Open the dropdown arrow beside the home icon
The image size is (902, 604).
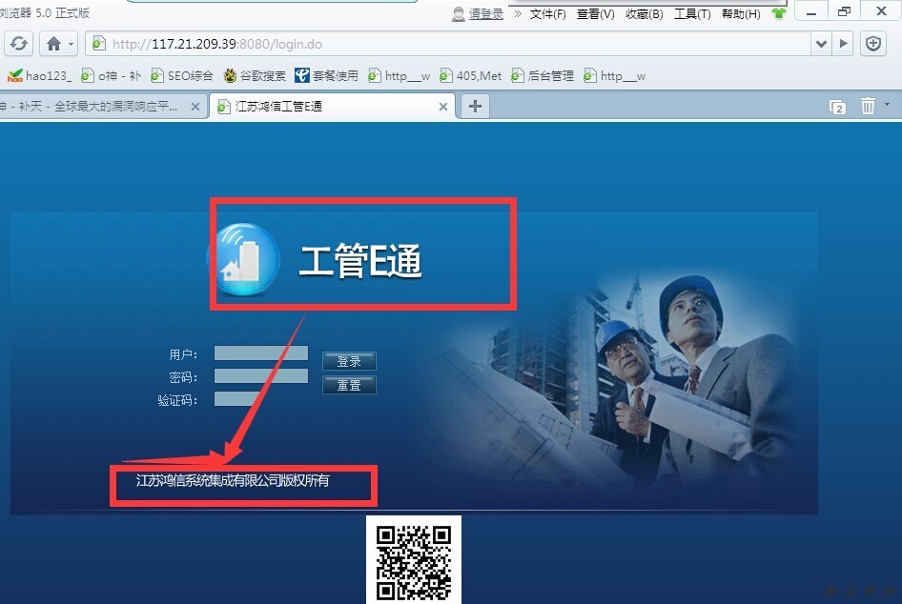point(71,44)
